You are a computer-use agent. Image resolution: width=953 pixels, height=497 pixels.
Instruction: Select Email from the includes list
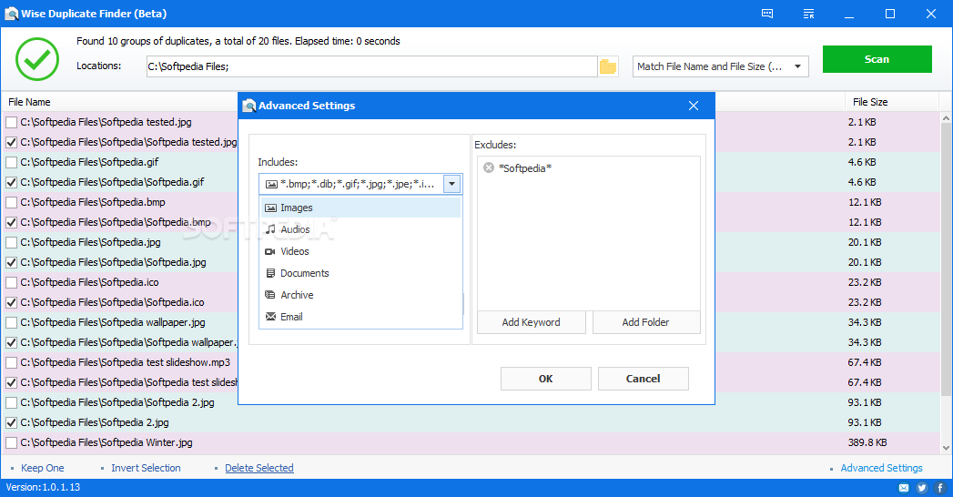click(361, 317)
